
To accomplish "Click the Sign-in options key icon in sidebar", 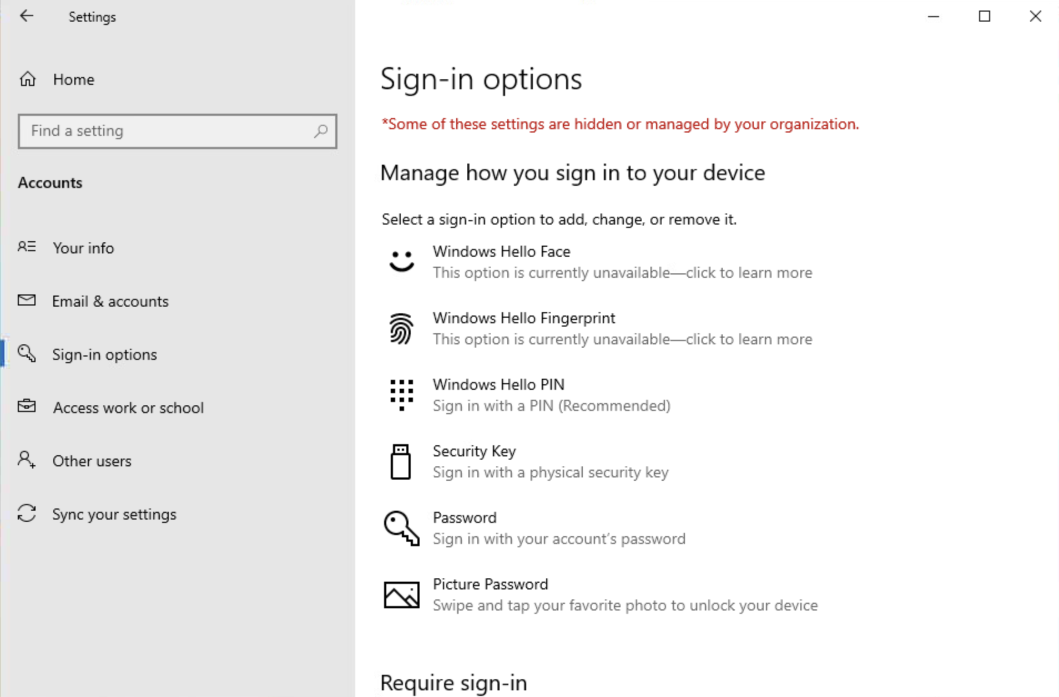I will [27, 353].
